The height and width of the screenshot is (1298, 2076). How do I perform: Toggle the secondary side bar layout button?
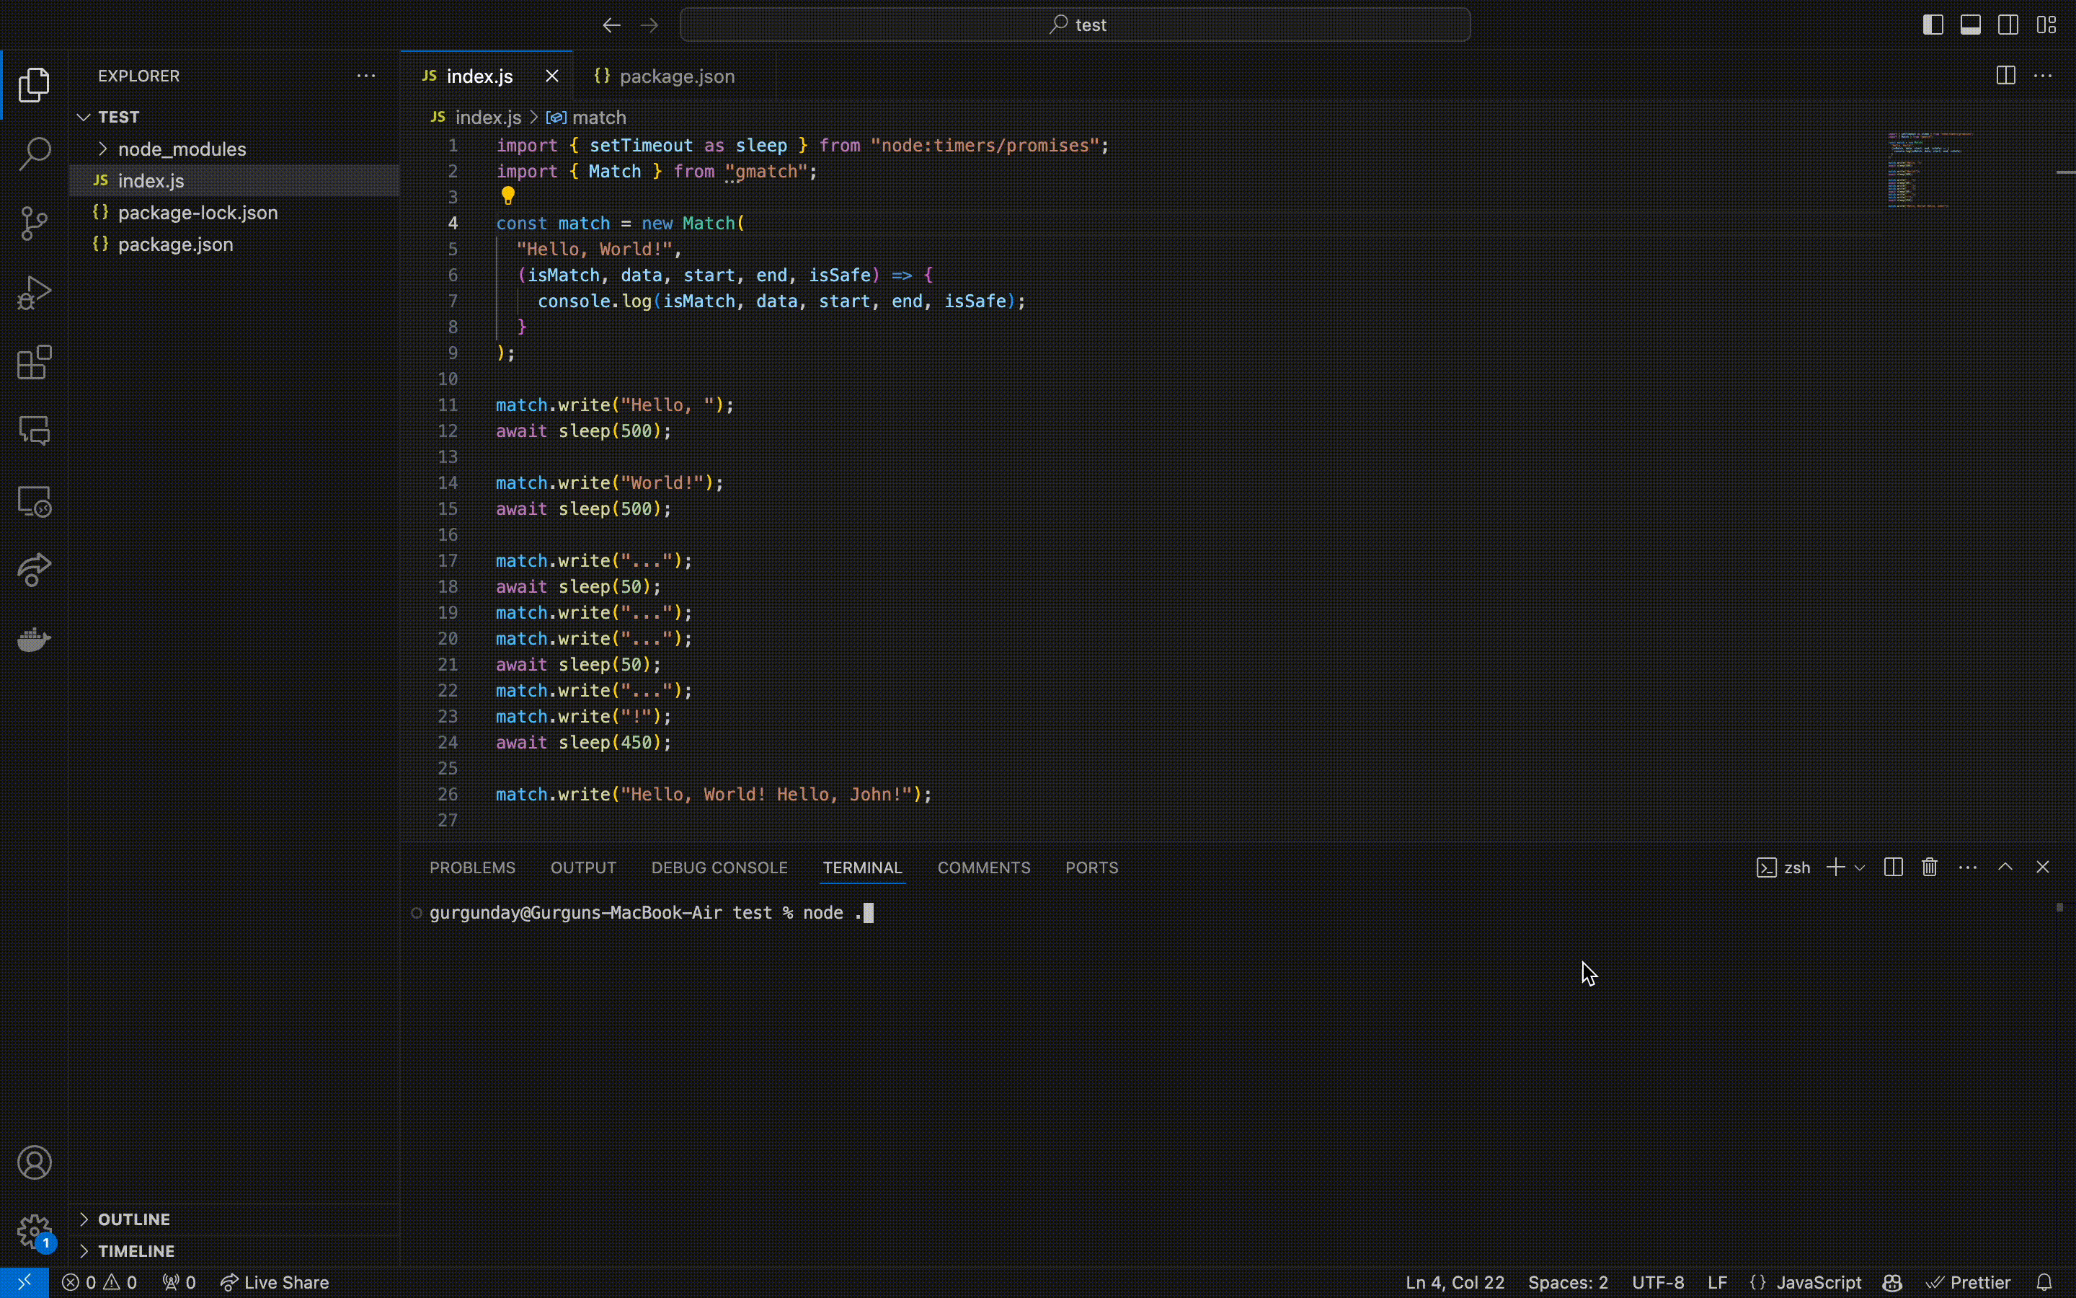click(2008, 25)
